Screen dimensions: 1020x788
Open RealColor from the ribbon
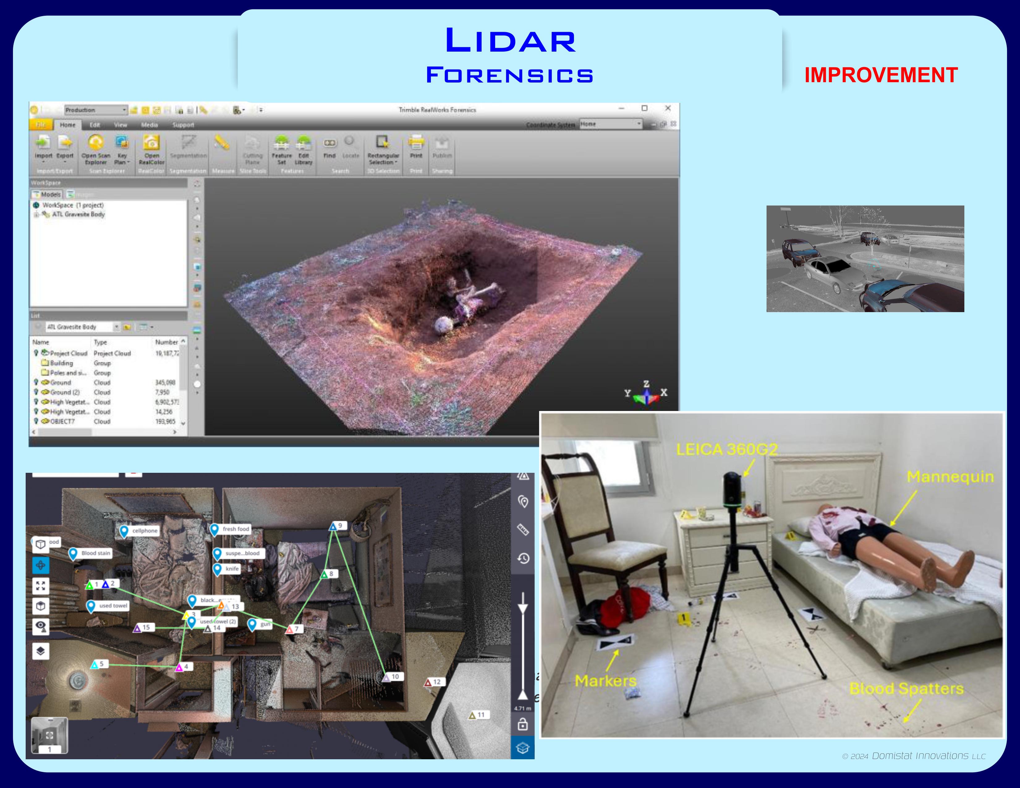click(151, 142)
